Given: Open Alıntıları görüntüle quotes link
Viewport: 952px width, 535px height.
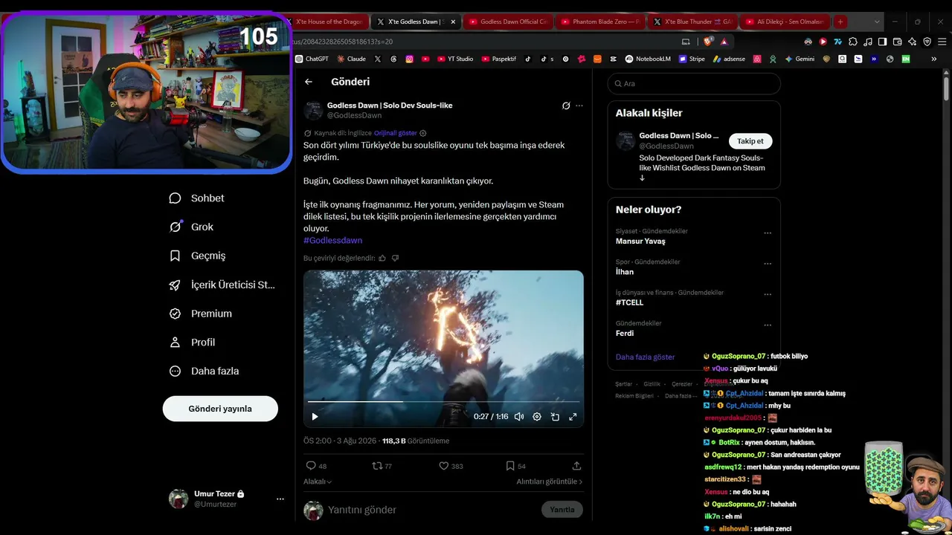Looking at the screenshot, I should coord(550,481).
